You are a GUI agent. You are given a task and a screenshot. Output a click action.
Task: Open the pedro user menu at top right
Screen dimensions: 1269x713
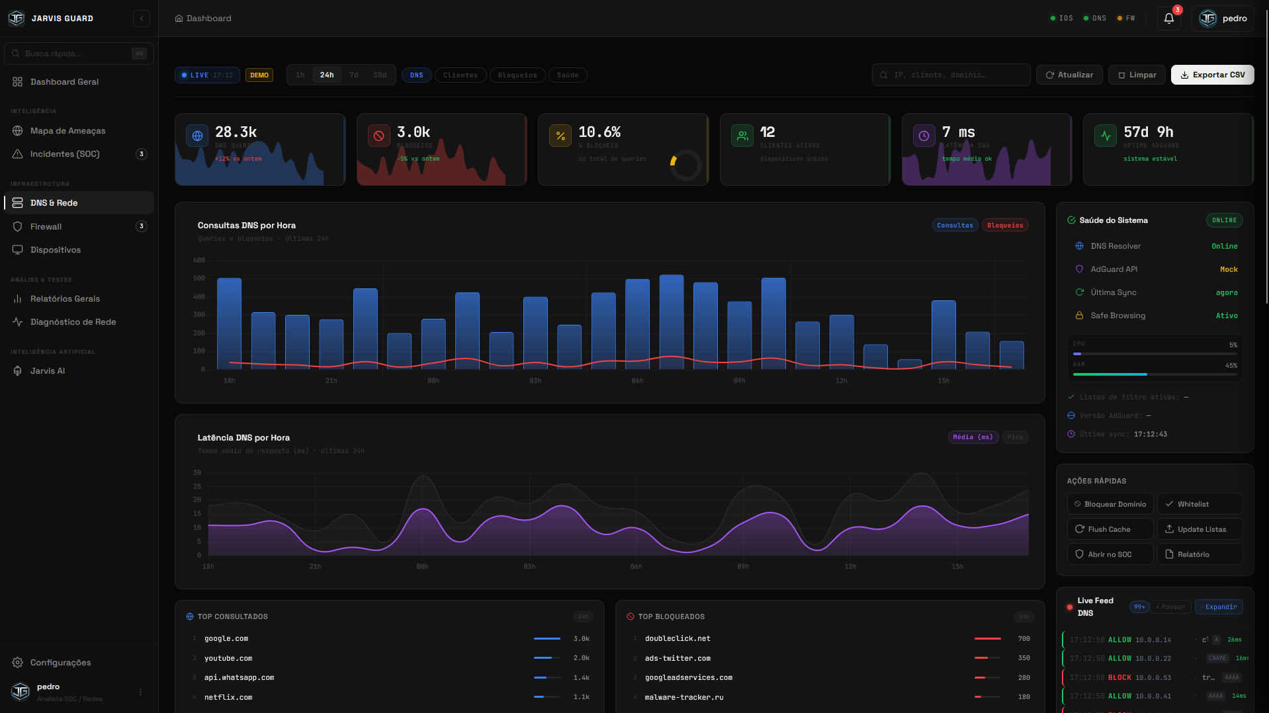[1223, 19]
